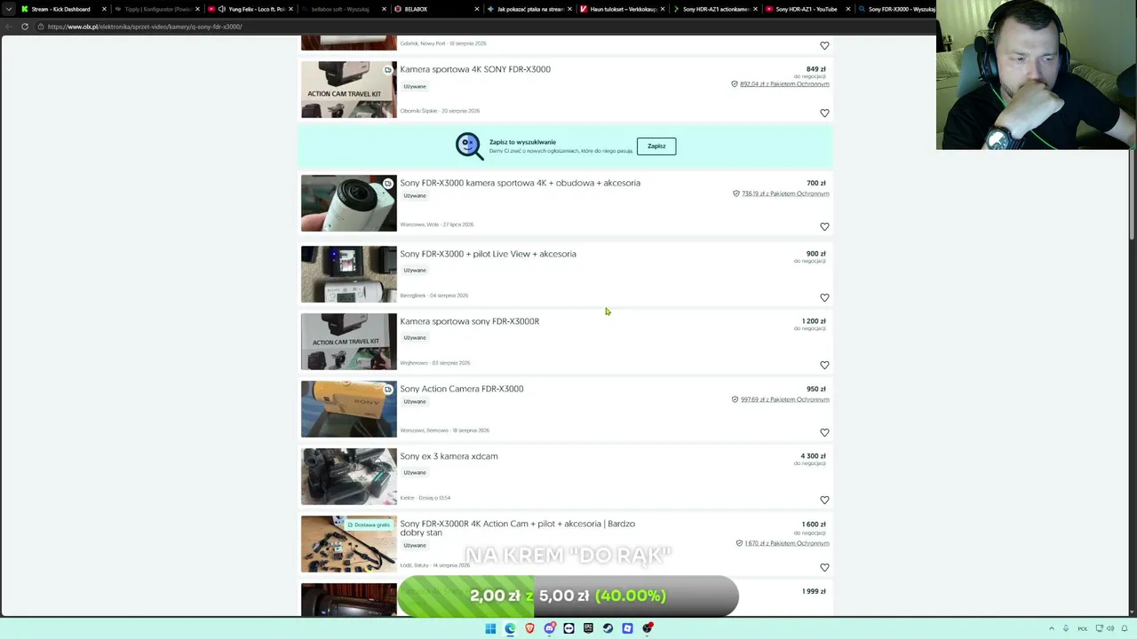Click the magnifier icon in the save-search banner
The height and width of the screenshot is (639, 1137).
(469, 146)
